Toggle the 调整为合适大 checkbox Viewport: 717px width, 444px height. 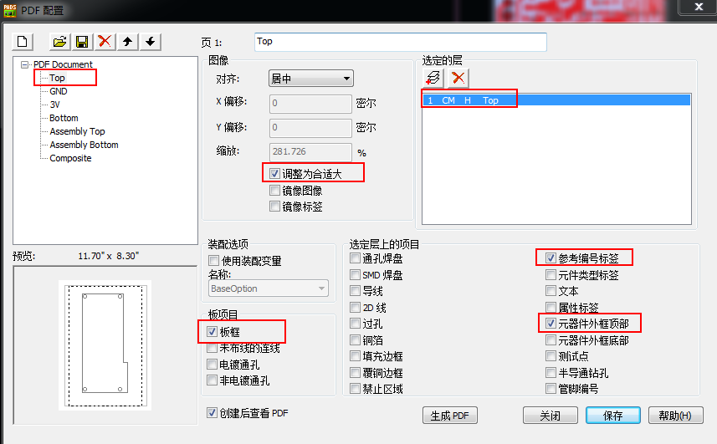pos(274,174)
